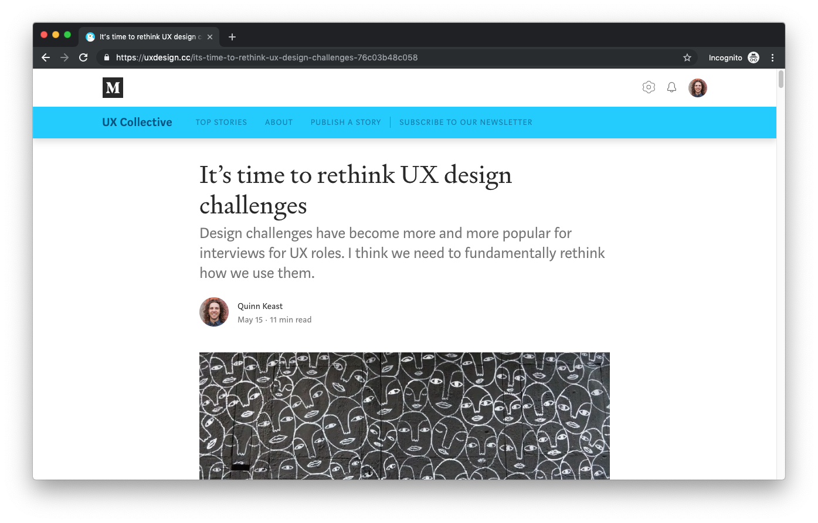Open Chrome three-dot menu
The image size is (818, 523).
click(772, 57)
